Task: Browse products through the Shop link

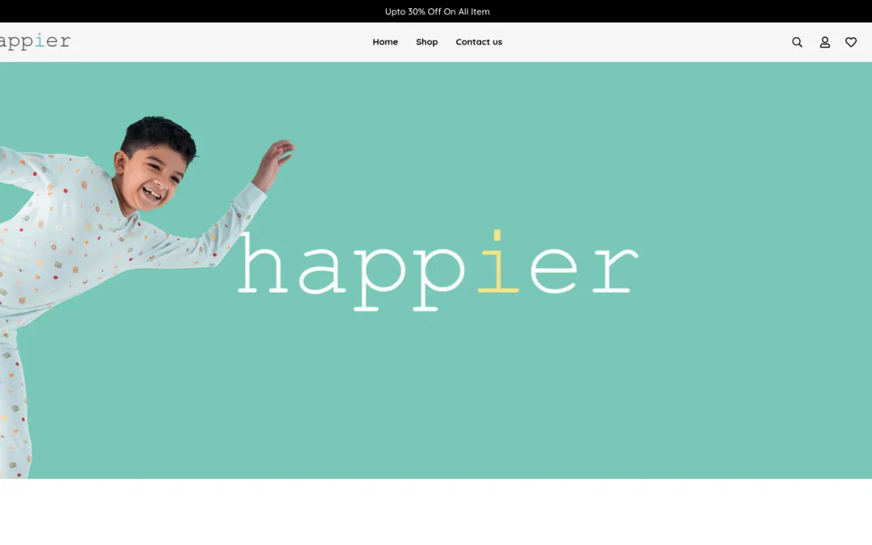Action: pyautogui.click(x=426, y=41)
